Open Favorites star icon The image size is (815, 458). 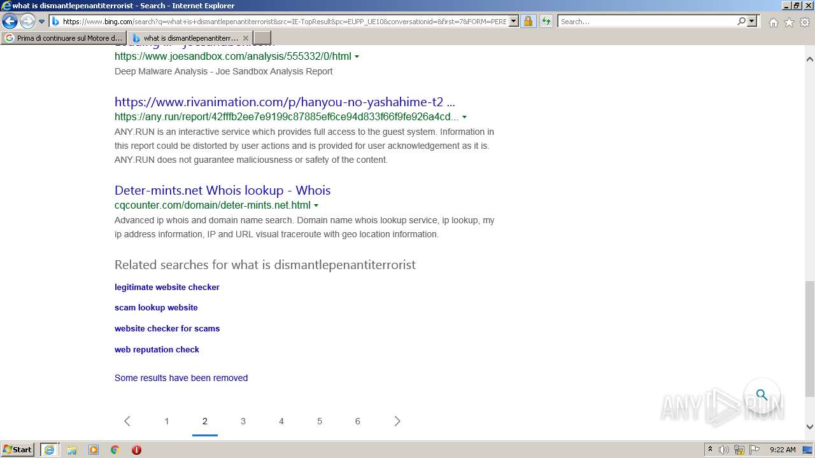[x=789, y=22]
